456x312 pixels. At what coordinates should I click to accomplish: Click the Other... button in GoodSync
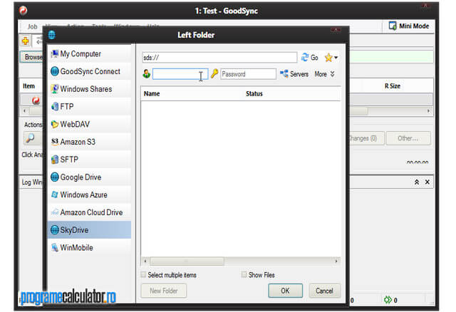(x=408, y=138)
